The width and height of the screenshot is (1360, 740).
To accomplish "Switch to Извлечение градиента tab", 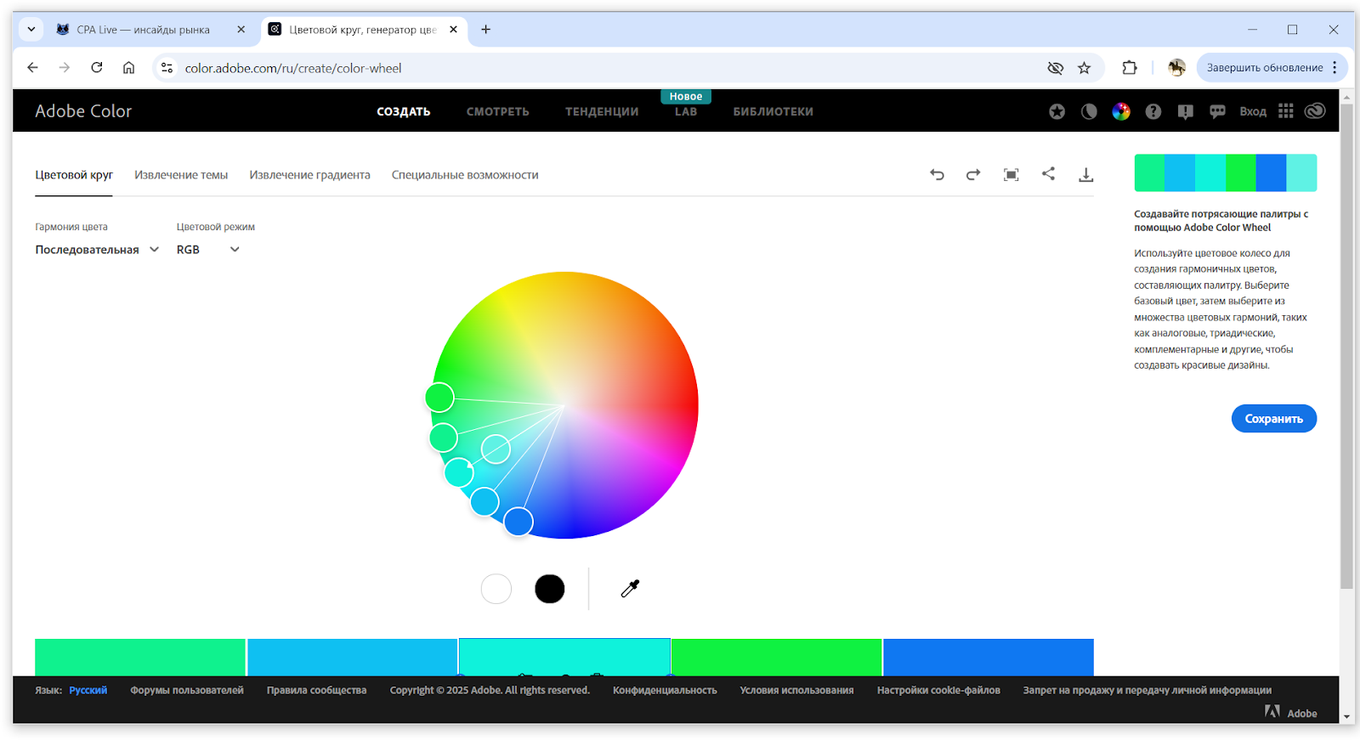I will (309, 175).
